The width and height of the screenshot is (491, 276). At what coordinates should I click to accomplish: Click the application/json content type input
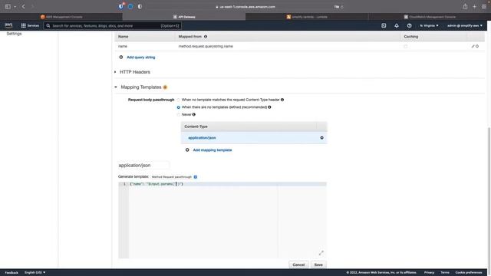pos(143,166)
